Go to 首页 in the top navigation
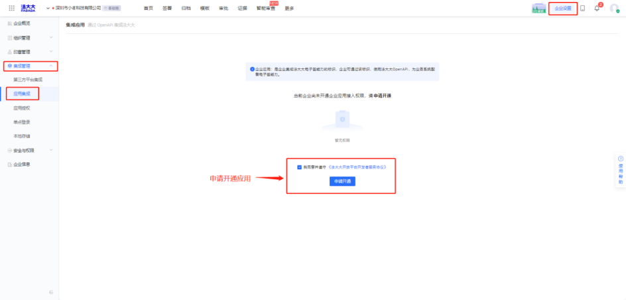The width and height of the screenshot is (626, 300). tap(149, 8)
